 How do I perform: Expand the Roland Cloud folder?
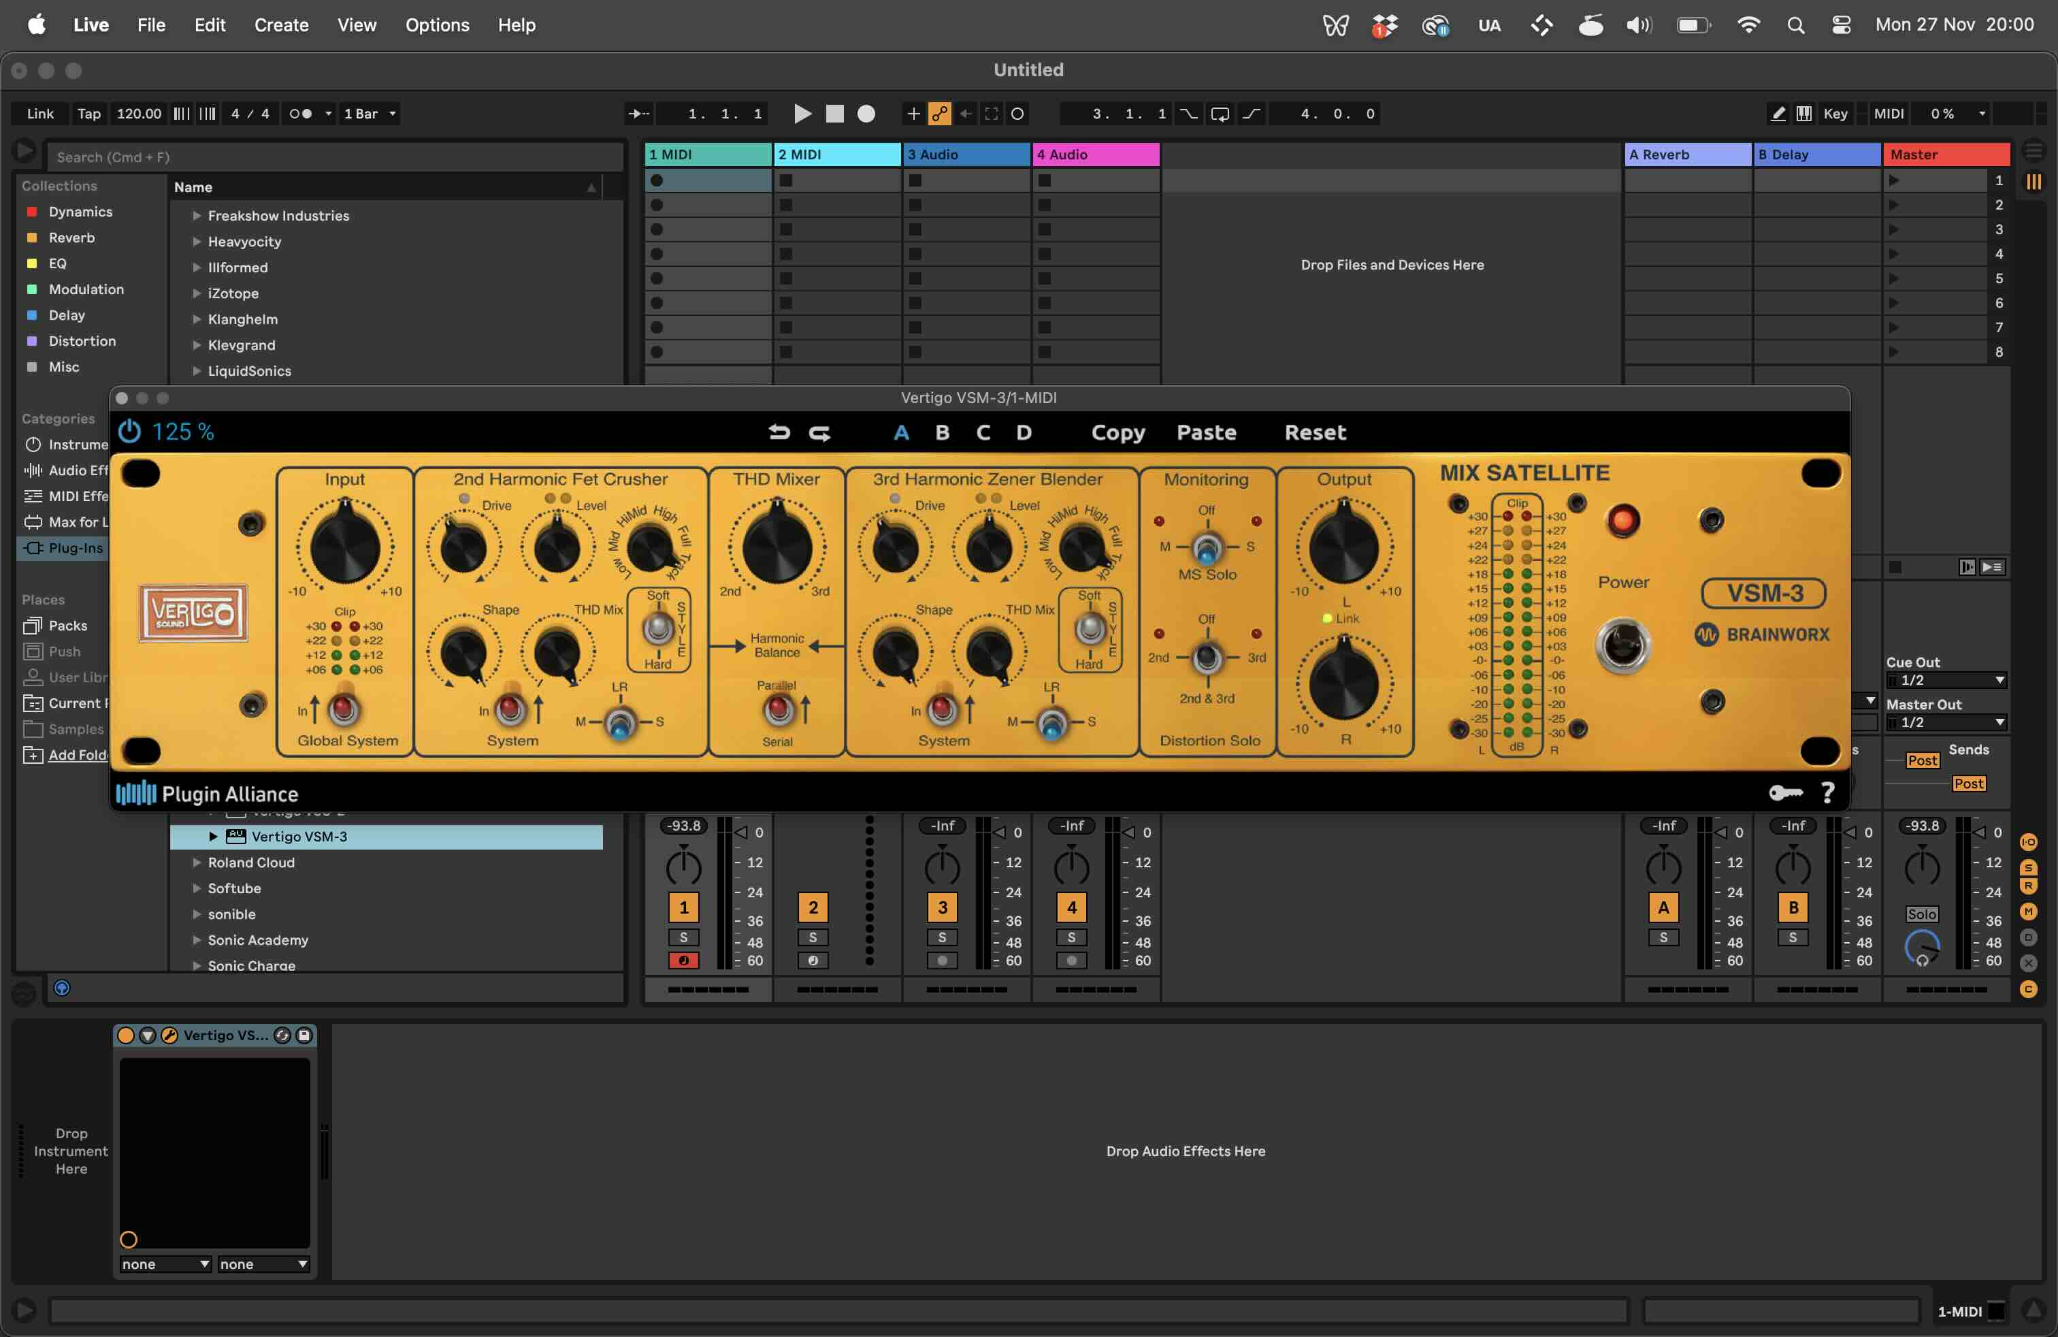[x=196, y=863]
